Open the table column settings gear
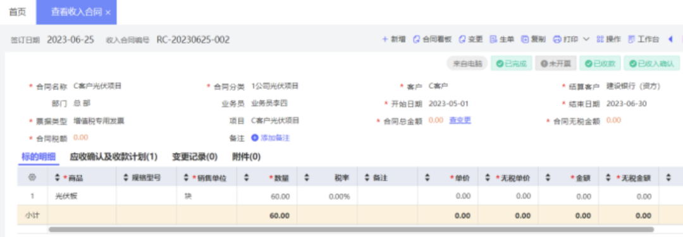 pyautogui.click(x=32, y=178)
